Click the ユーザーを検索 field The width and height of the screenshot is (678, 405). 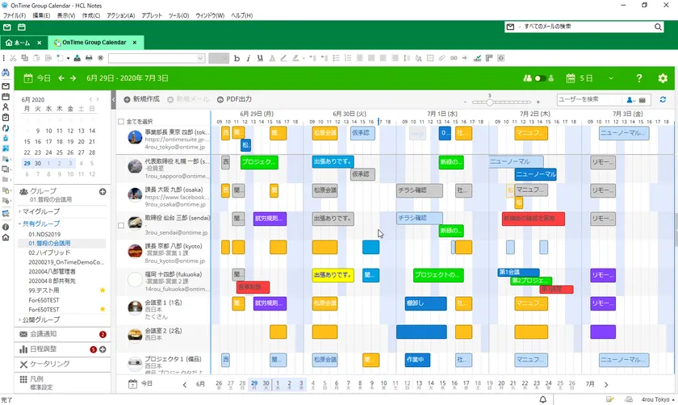pyautogui.click(x=590, y=99)
